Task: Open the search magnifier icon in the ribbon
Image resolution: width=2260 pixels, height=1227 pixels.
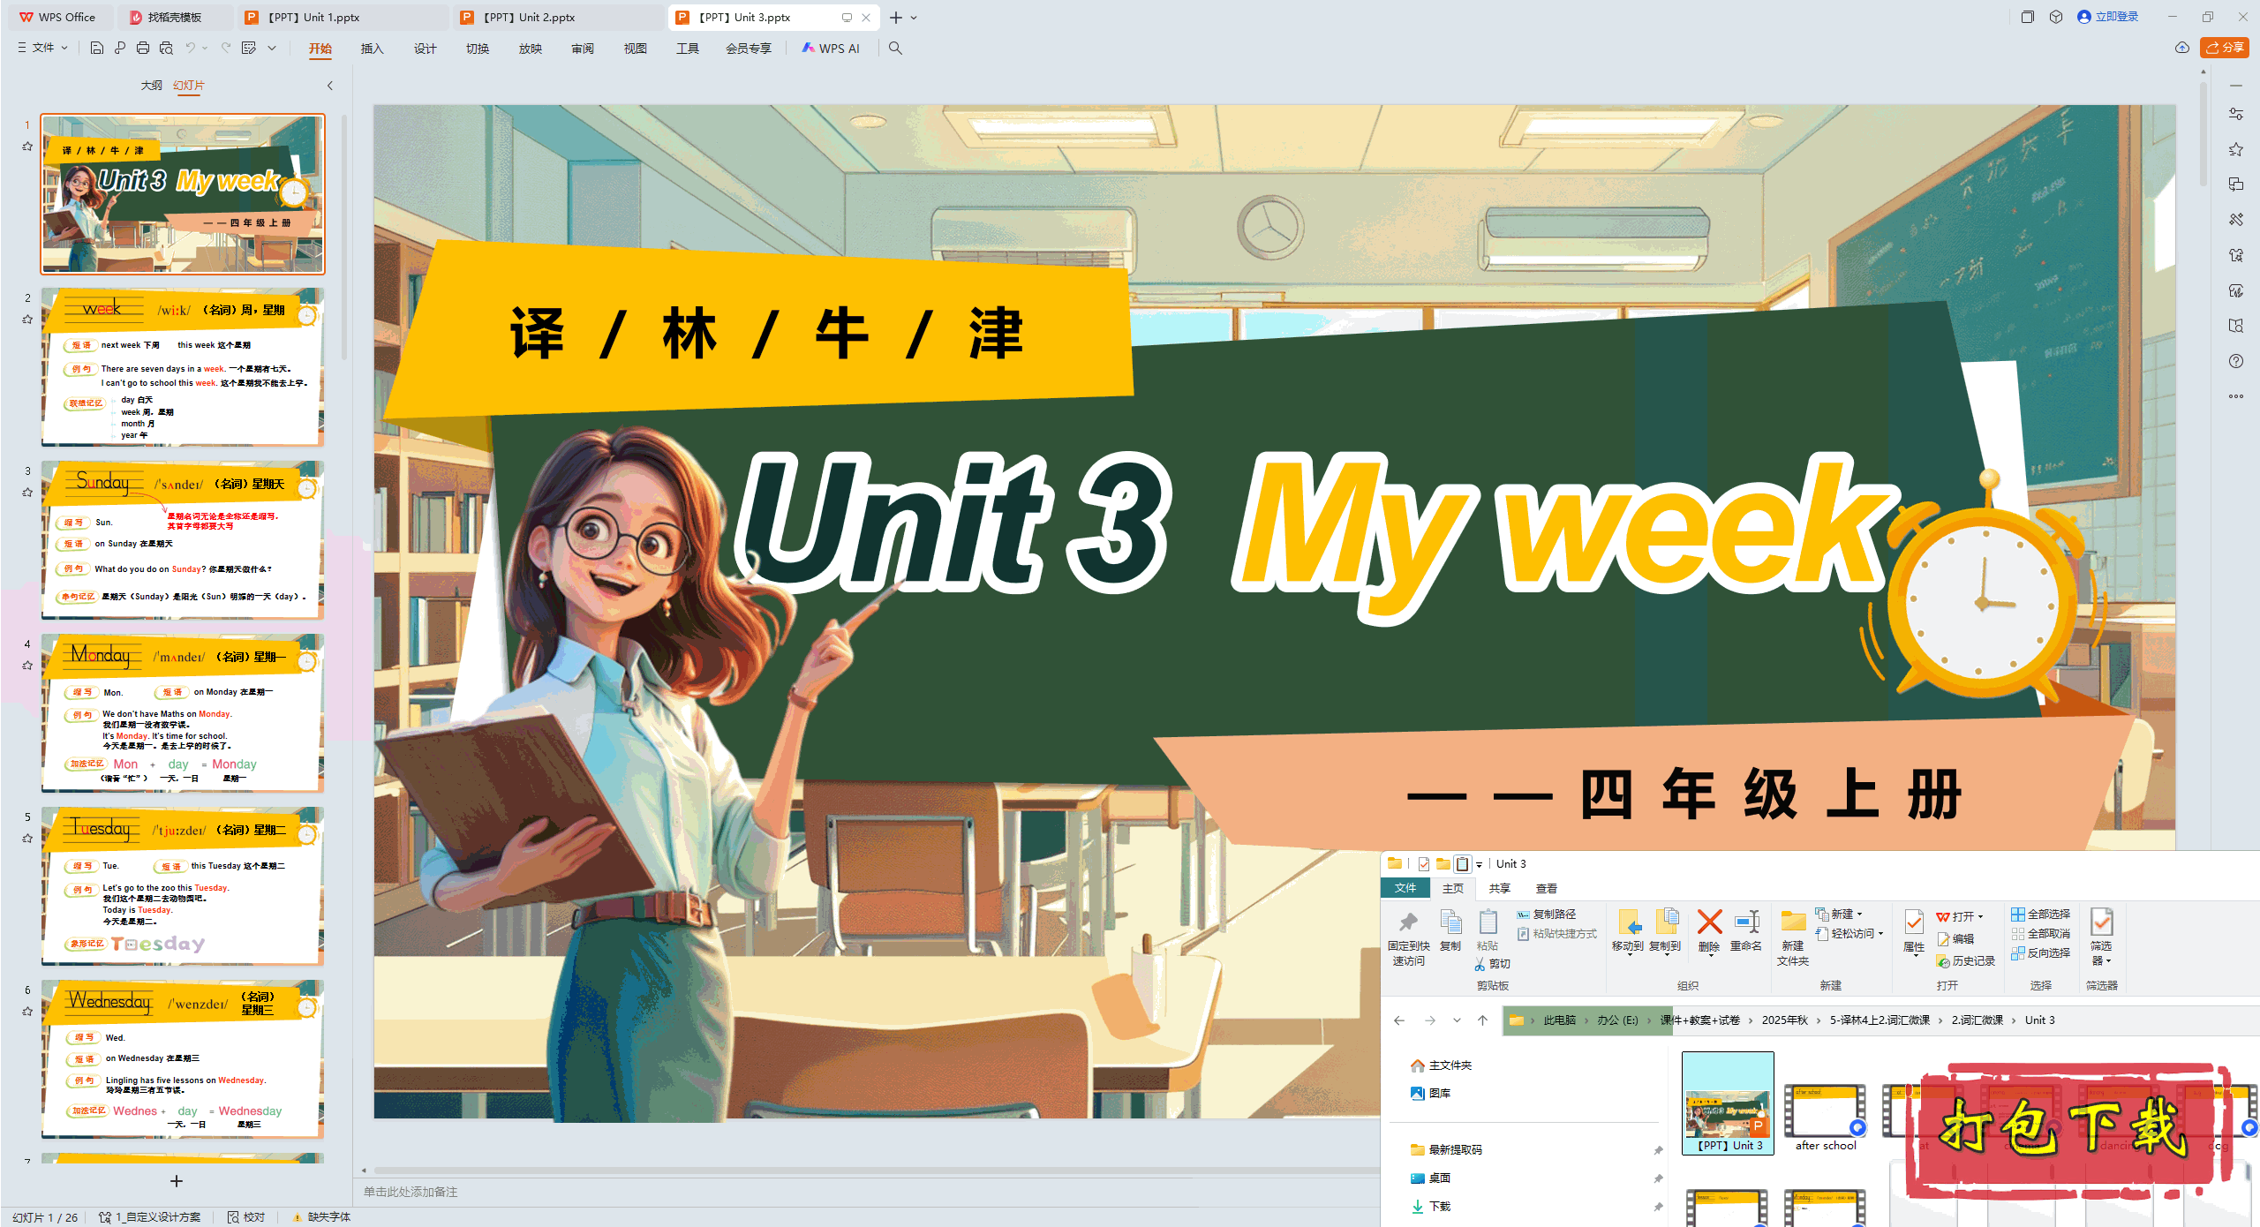Action: point(895,49)
